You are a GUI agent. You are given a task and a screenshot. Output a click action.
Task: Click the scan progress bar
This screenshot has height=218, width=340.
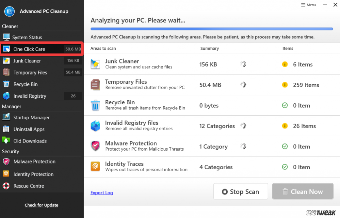click(212, 29)
